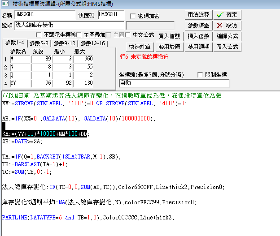280x236 pixels.
Task: Click the highlighted SA formula line in editor
Action: 45,134
